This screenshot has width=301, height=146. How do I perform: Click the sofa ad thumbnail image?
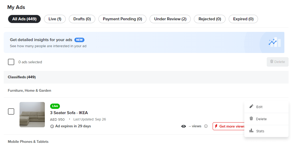pyautogui.click(x=32, y=115)
